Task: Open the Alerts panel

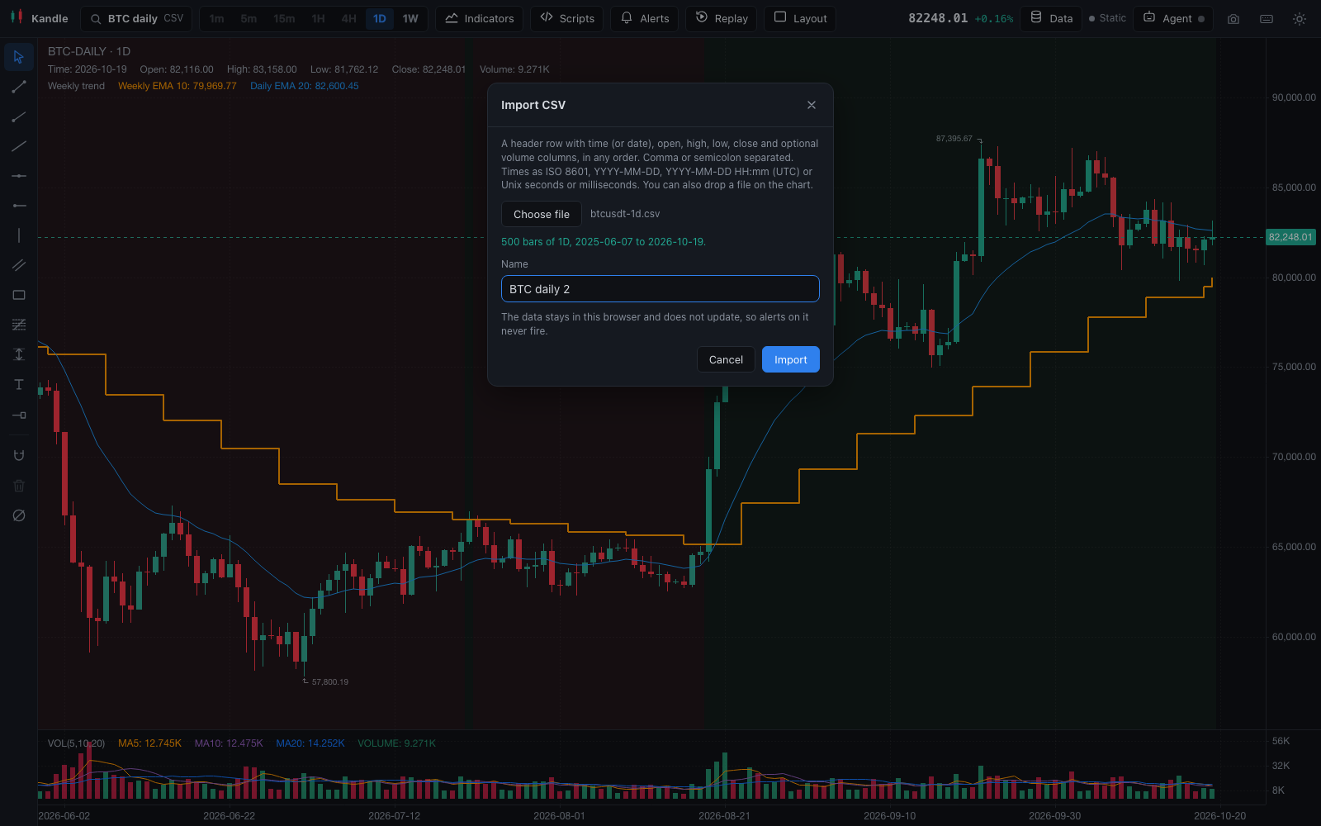Action: (x=644, y=18)
